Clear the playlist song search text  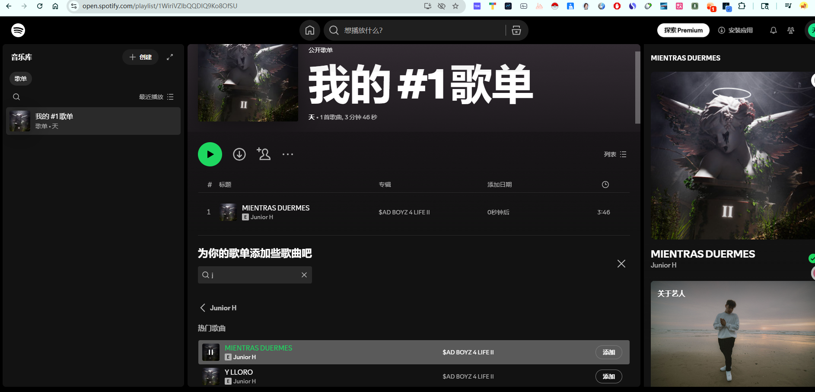304,275
